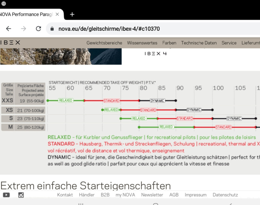Jump to the Technische Daten section
The width and height of the screenshot is (260, 205).
(199, 43)
